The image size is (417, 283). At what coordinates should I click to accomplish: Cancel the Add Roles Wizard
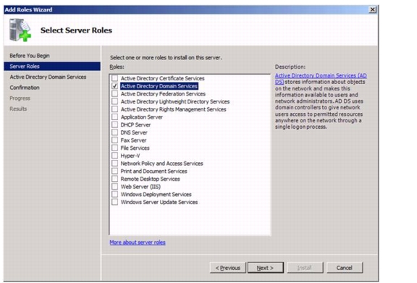click(345, 268)
